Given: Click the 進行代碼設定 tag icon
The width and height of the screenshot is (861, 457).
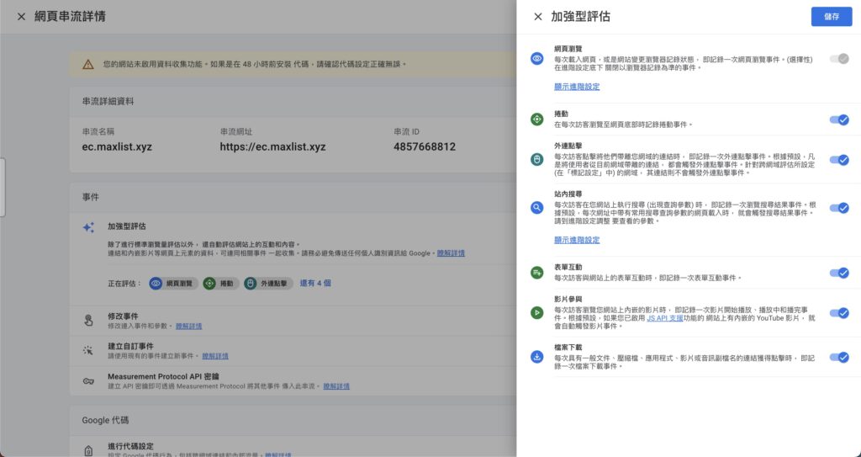Looking at the screenshot, I should (x=88, y=450).
